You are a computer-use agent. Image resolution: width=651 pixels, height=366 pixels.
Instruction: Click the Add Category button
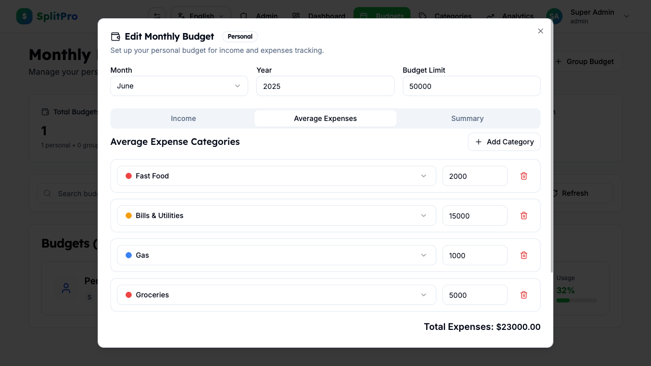point(504,142)
